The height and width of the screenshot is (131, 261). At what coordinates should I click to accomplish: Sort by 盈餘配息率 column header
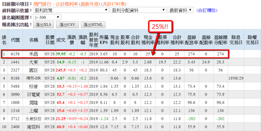point(191,40)
